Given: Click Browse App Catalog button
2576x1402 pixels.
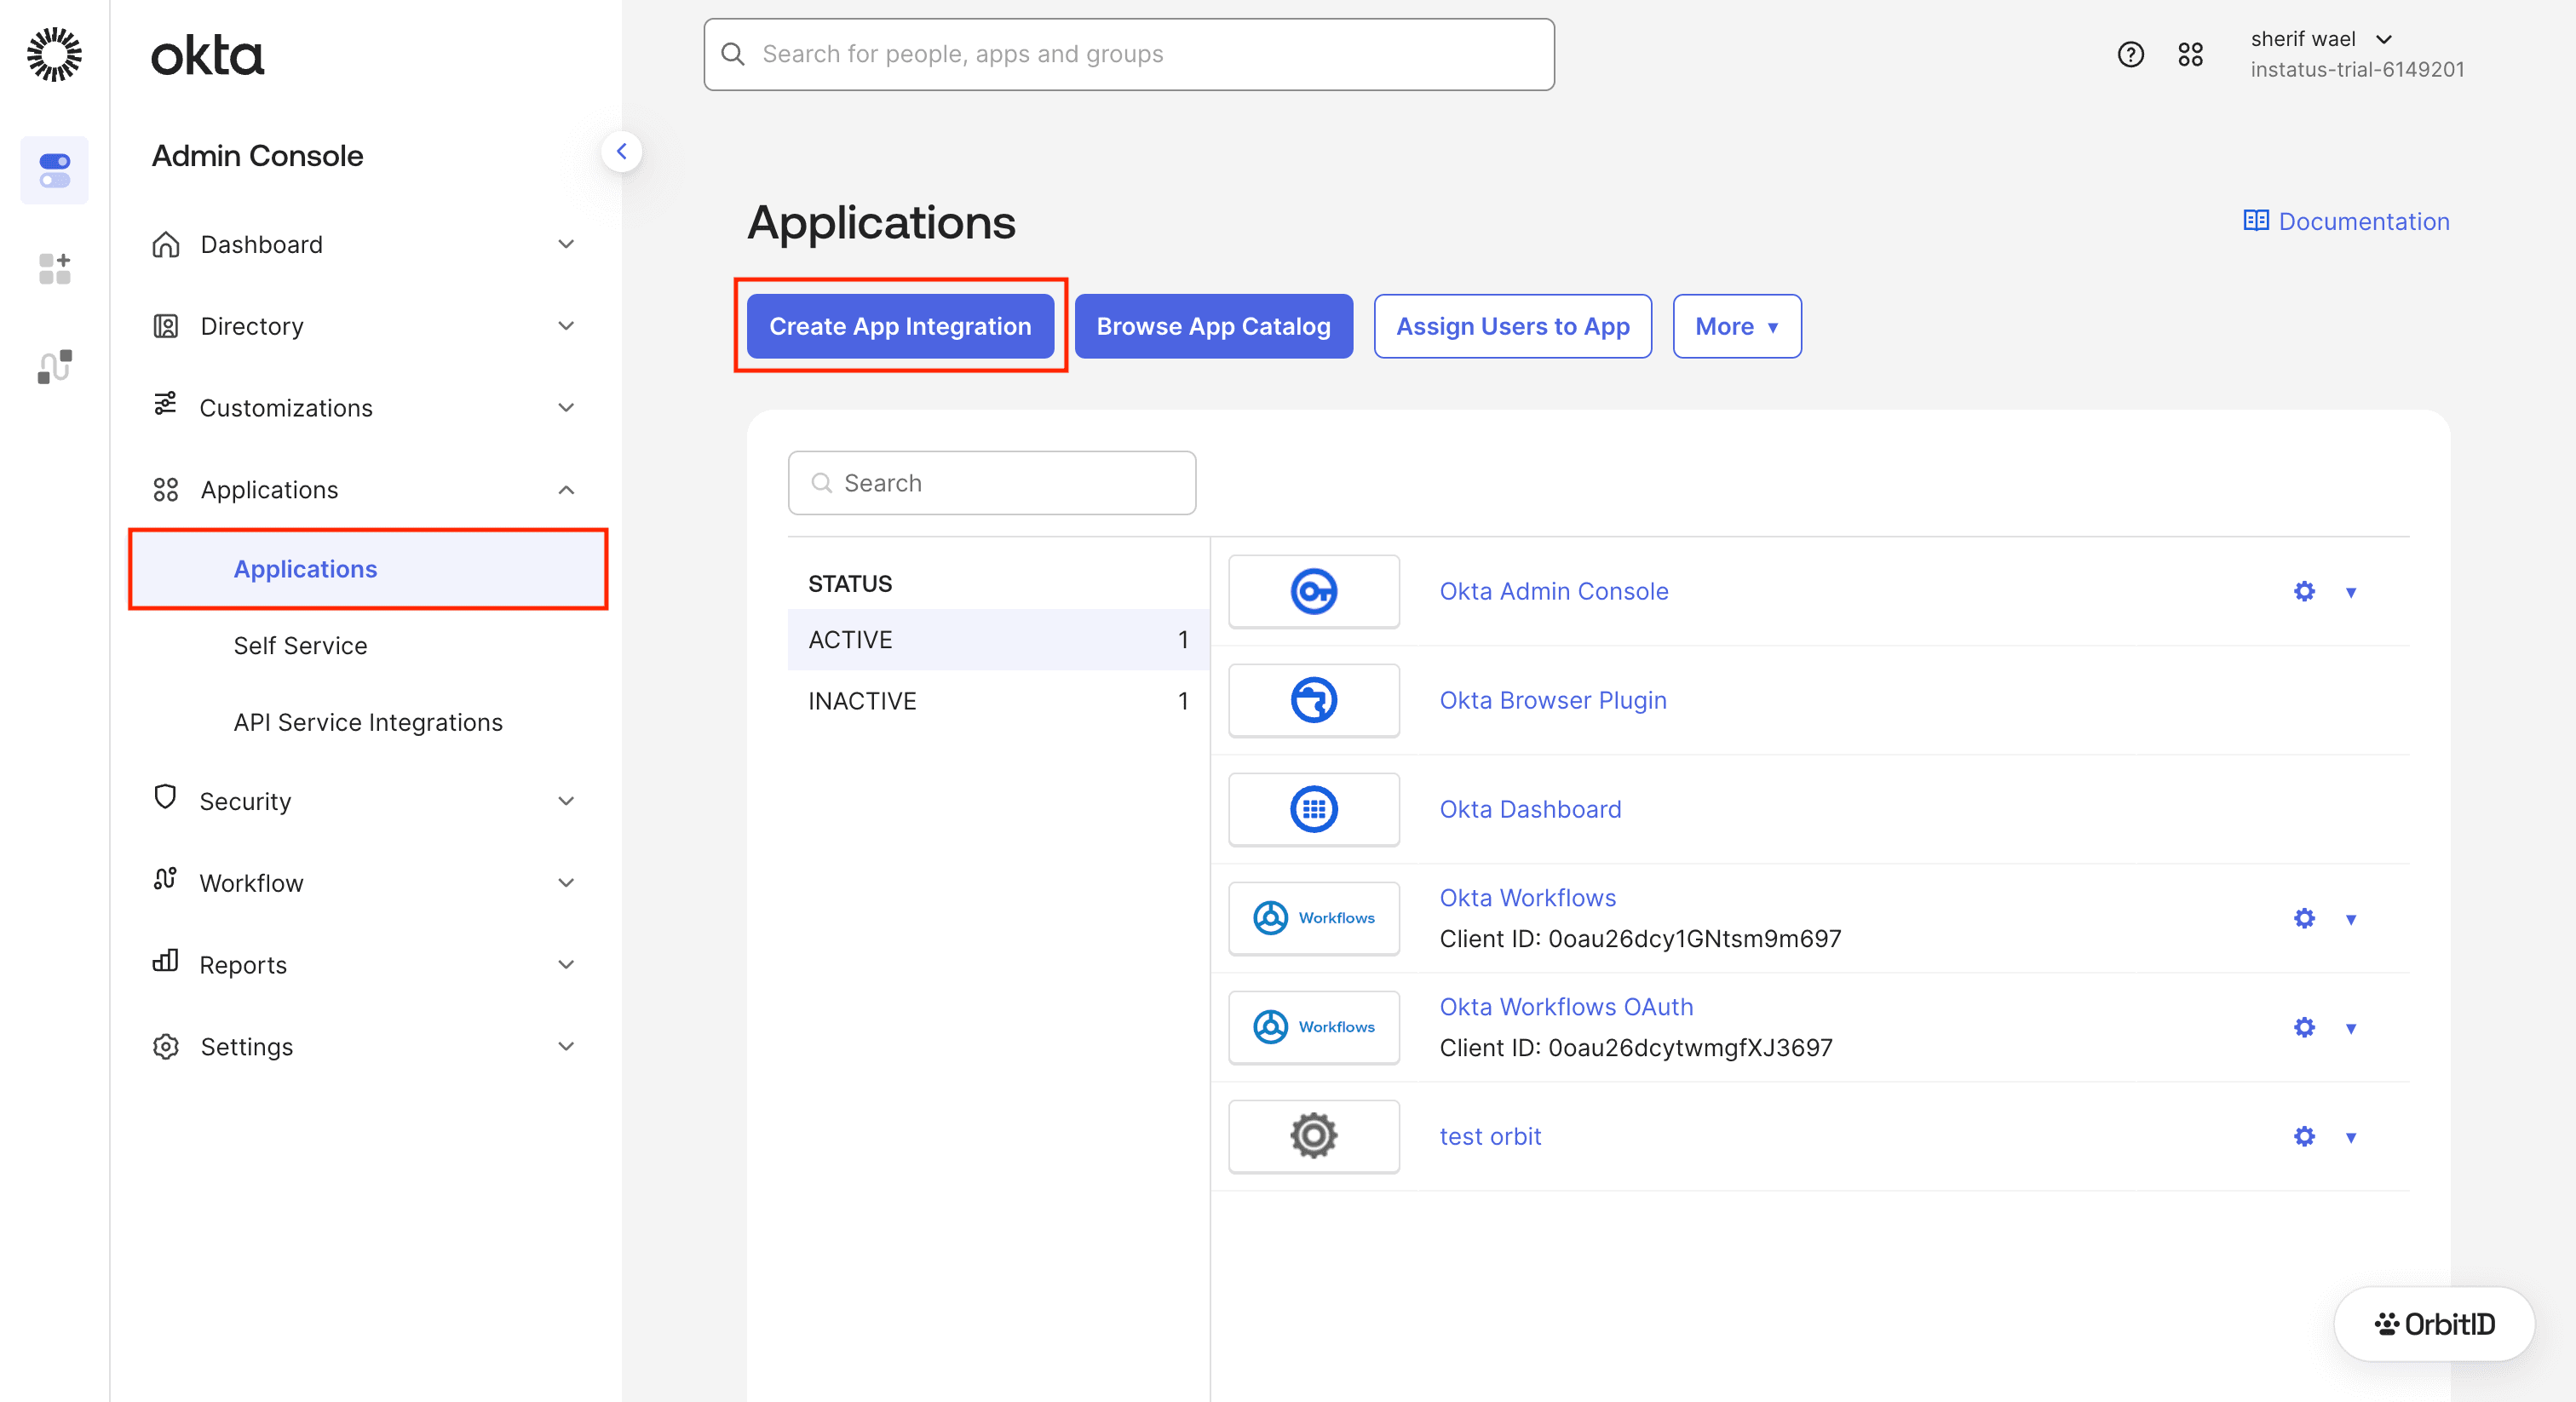Looking at the screenshot, I should coord(1213,326).
